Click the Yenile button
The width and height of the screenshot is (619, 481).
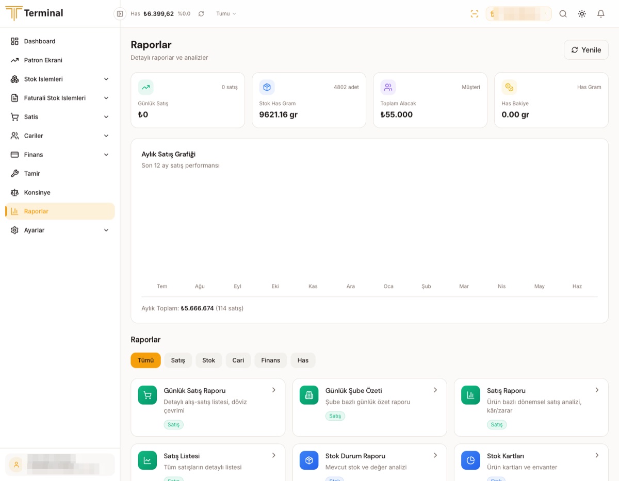[x=586, y=50]
